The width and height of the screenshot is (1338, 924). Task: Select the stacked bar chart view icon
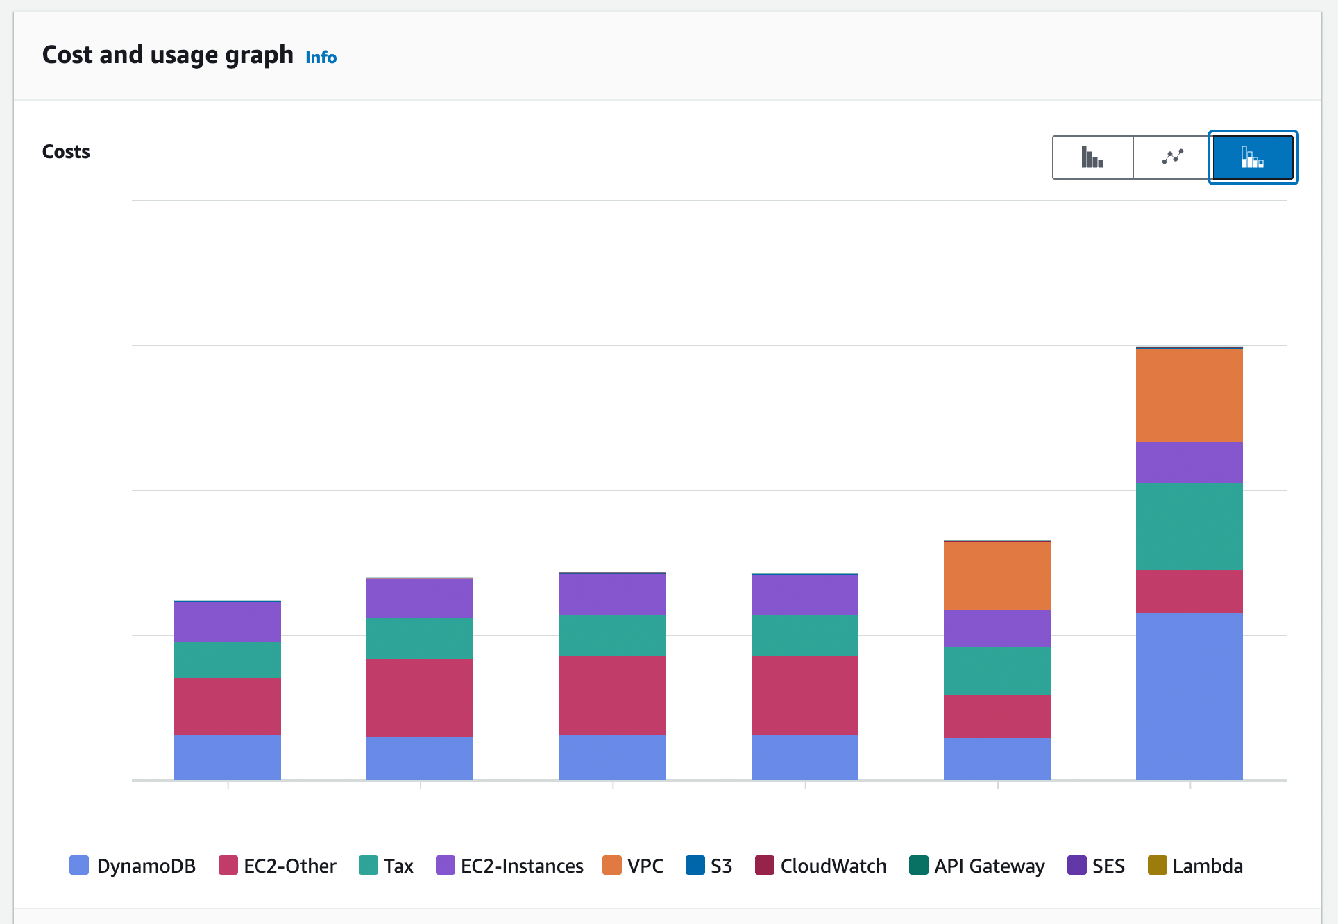[1253, 157]
